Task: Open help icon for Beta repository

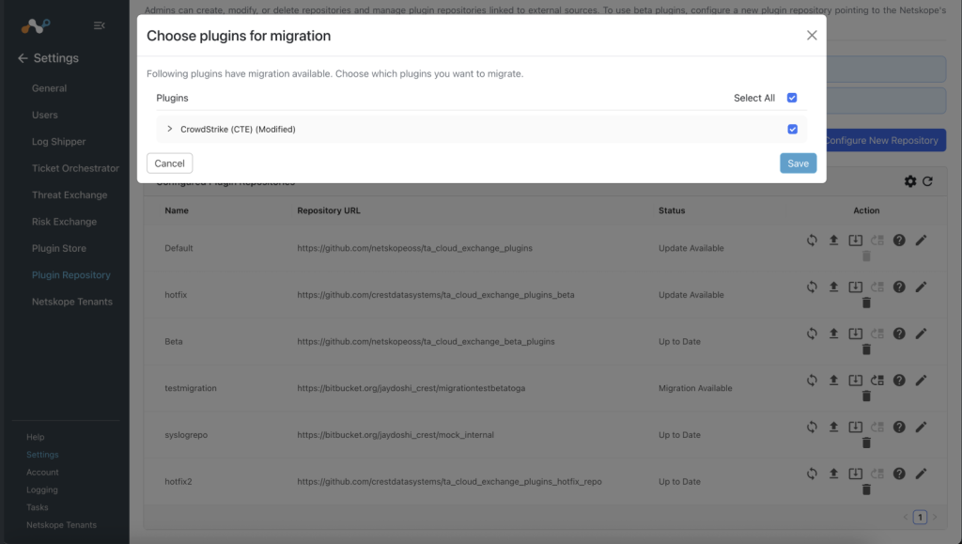Action: [899, 334]
